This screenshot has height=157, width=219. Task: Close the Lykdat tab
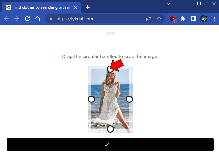(75, 7)
